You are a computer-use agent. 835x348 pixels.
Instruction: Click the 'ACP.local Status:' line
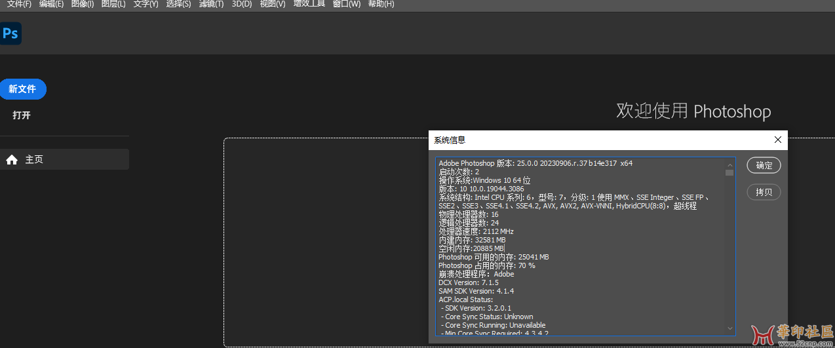tap(465, 300)
